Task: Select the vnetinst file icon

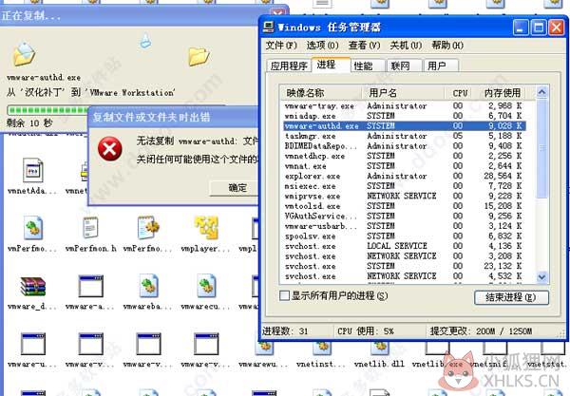Action: [x=322, y=349]
